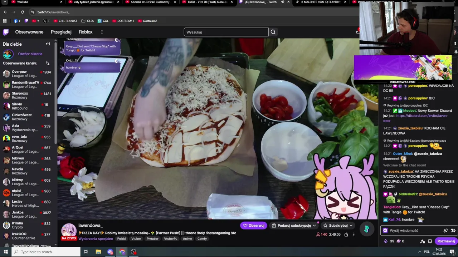Click the Vtuber tag
This screenshot has width=458, height=257.
pos(136,239)
